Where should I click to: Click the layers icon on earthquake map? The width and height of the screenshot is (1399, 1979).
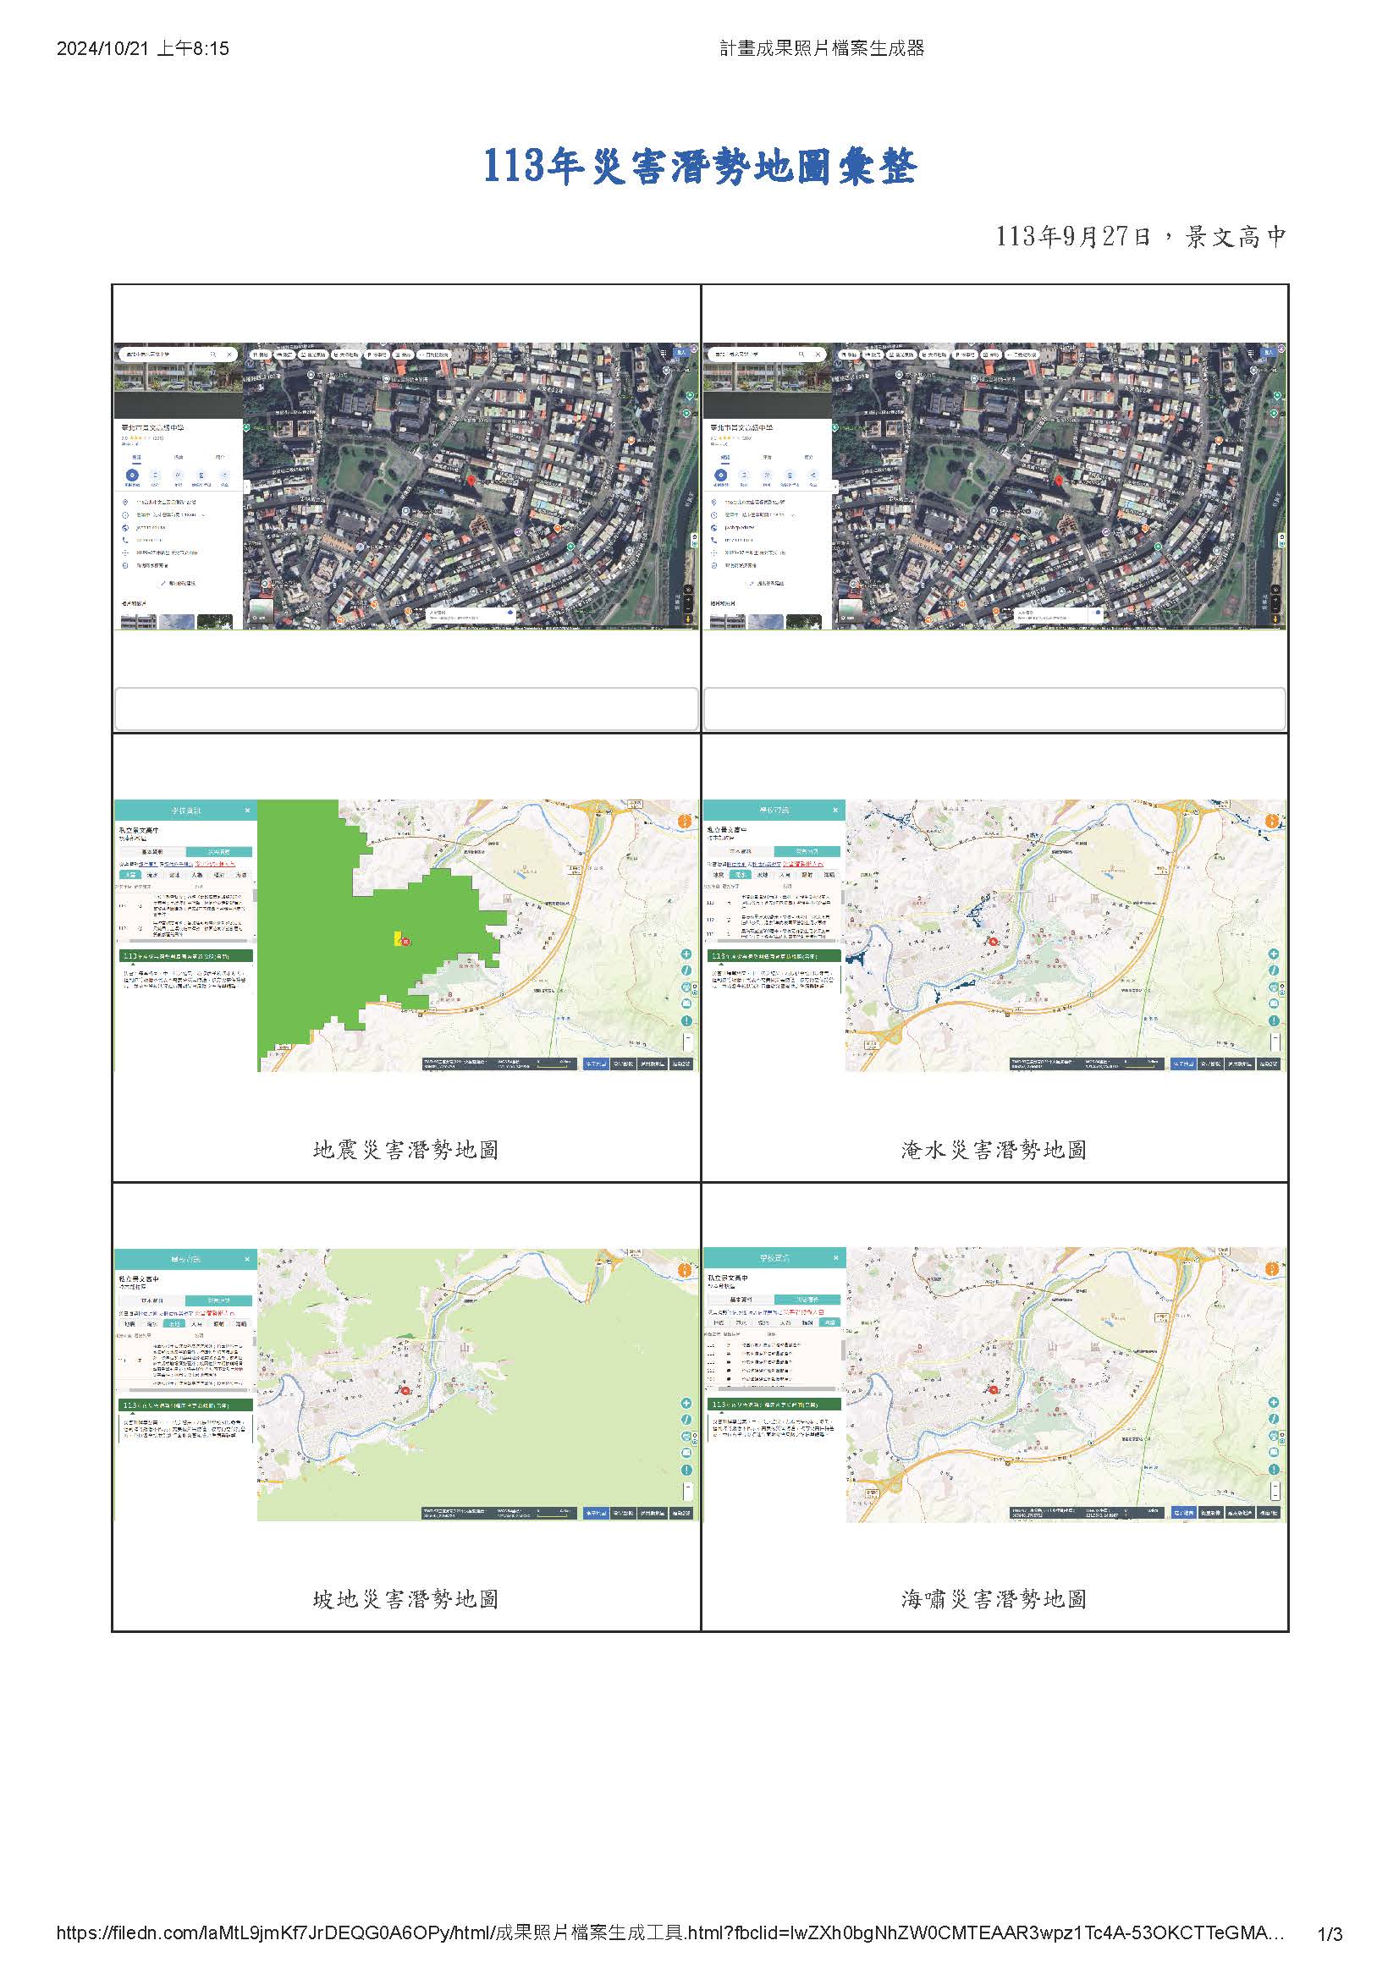(x=686, y=1003)
